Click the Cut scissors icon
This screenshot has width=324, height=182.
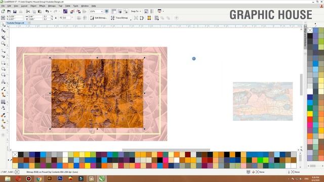(x=28, y=12)
